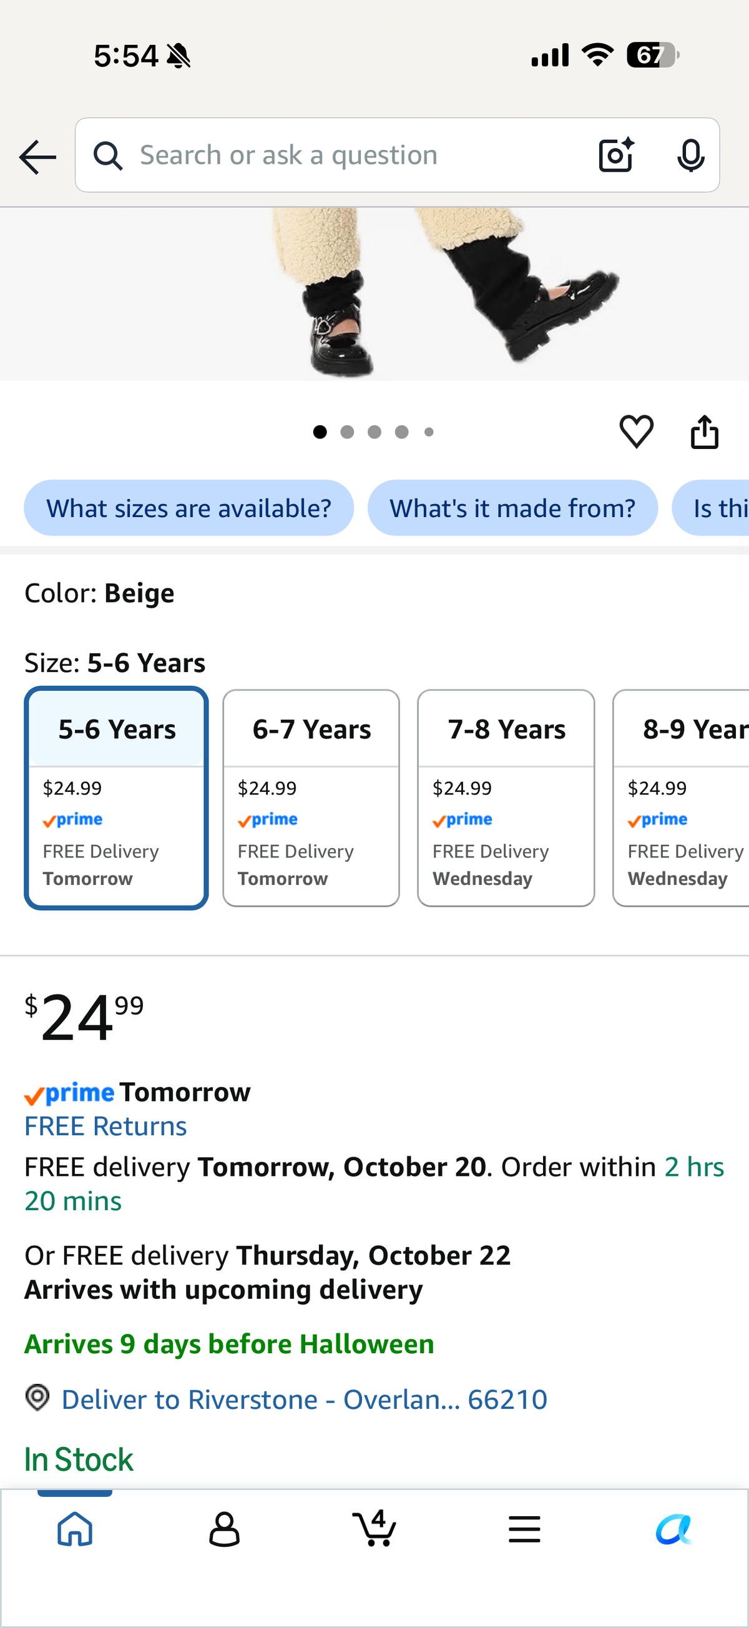Tap "What sizes are available?" suggestion
The height and width of the screenshot is (1628, 749).
[x=189, y=508]
